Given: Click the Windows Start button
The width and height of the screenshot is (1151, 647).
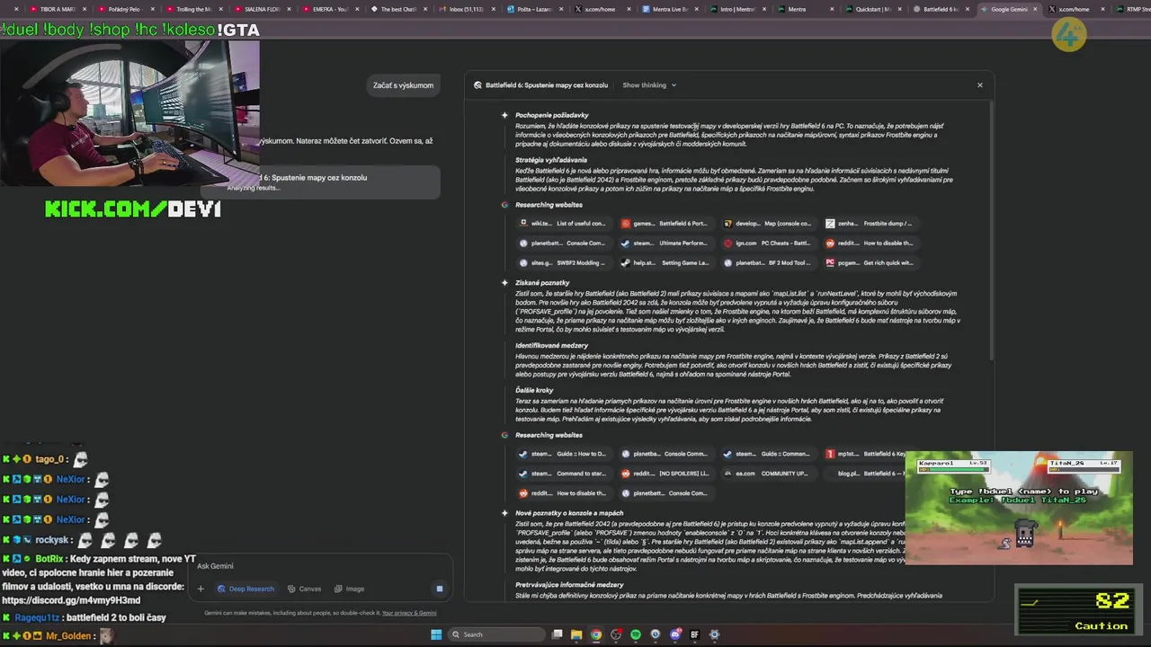Looking at the screenshot, I should pos(436,634).
